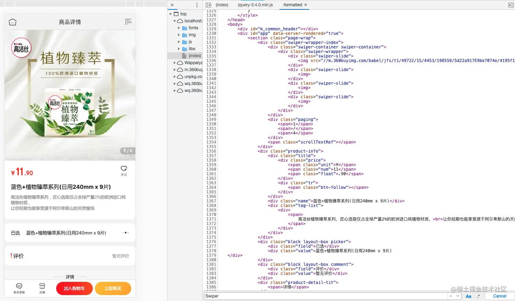Open the list menu icon beside 商品详情
The width and height of the screenshot is (515, 301).
(x=128, y=22)
